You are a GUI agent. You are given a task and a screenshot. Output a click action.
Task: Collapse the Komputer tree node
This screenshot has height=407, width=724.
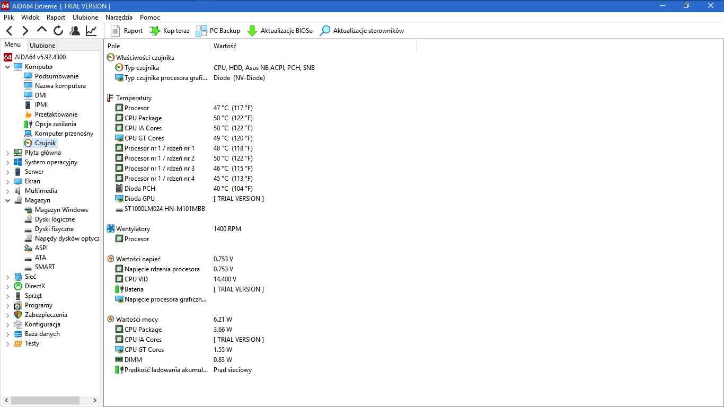coord(7,67)
